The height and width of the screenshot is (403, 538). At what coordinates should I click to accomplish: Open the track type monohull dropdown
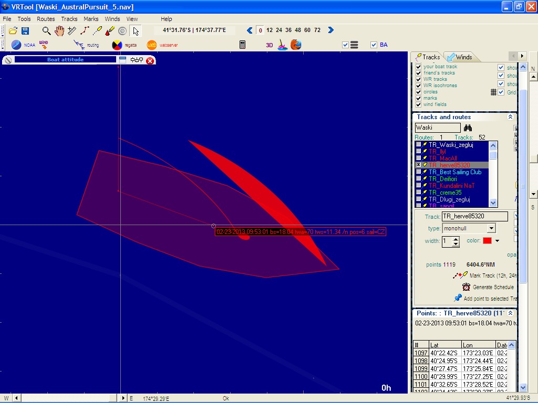pos(491,228)
